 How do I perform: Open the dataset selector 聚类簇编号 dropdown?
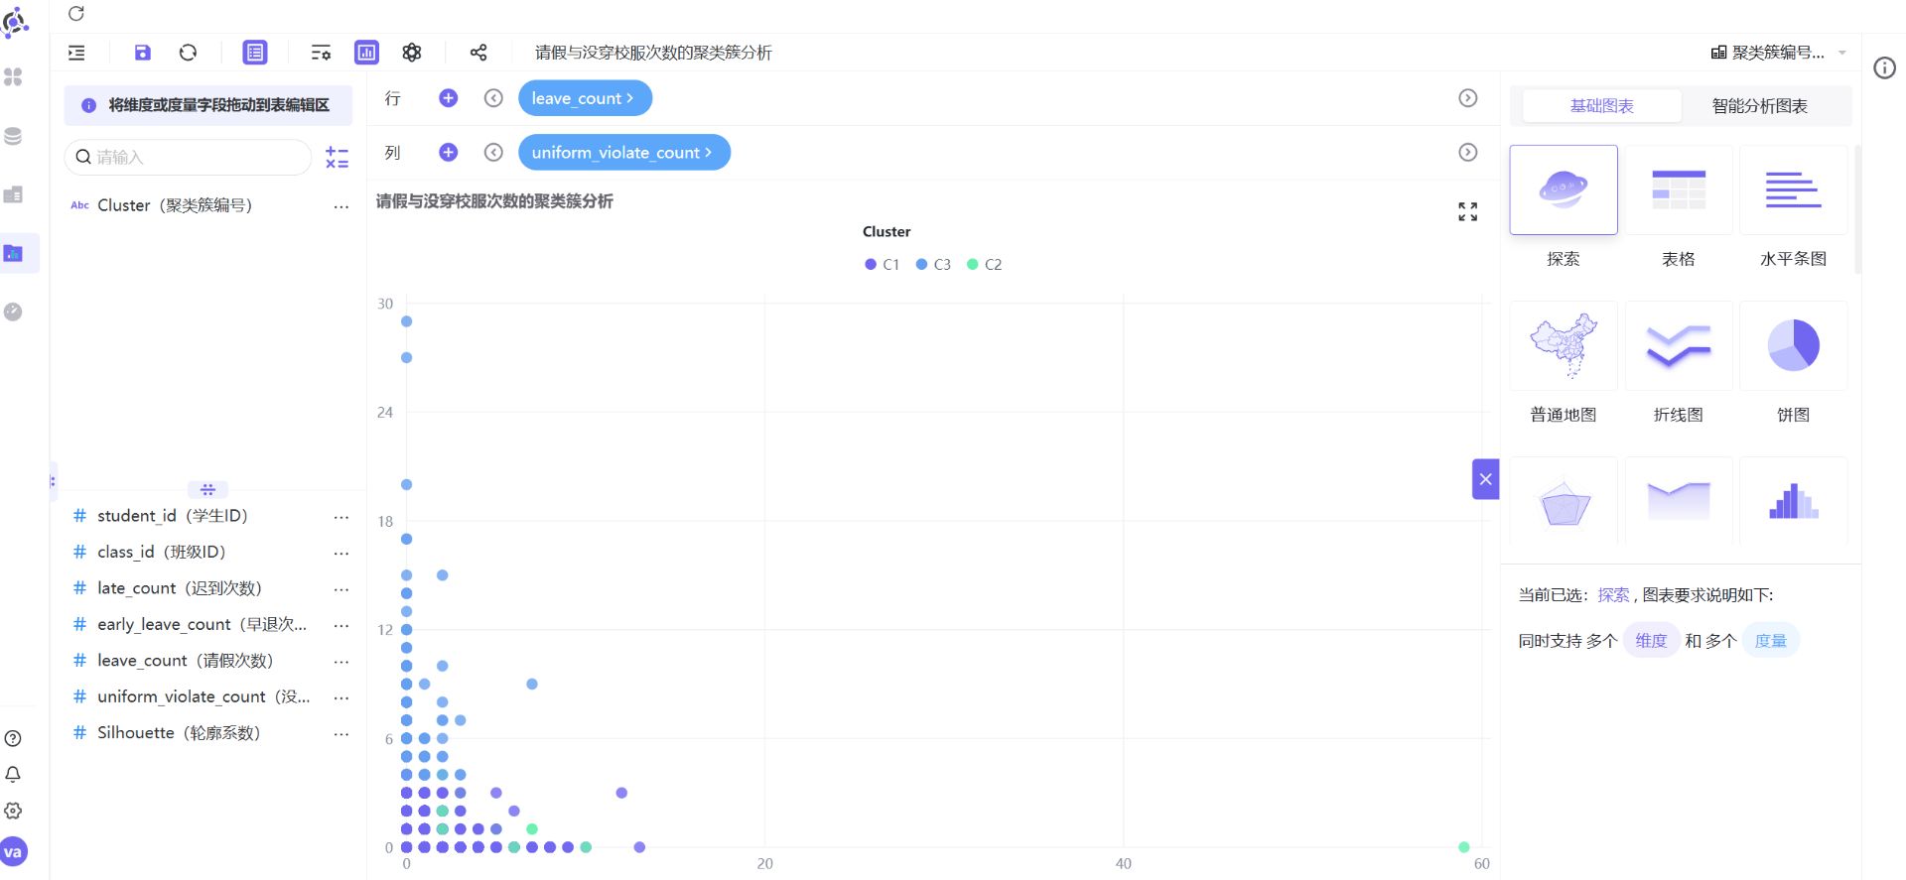pos(1778,53)
